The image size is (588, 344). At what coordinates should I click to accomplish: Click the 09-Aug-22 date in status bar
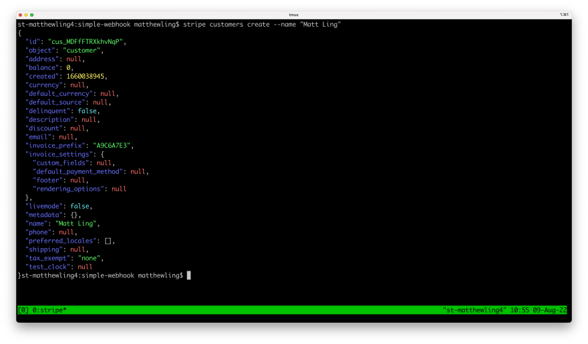pyautogui.click(x=550, y=310)
